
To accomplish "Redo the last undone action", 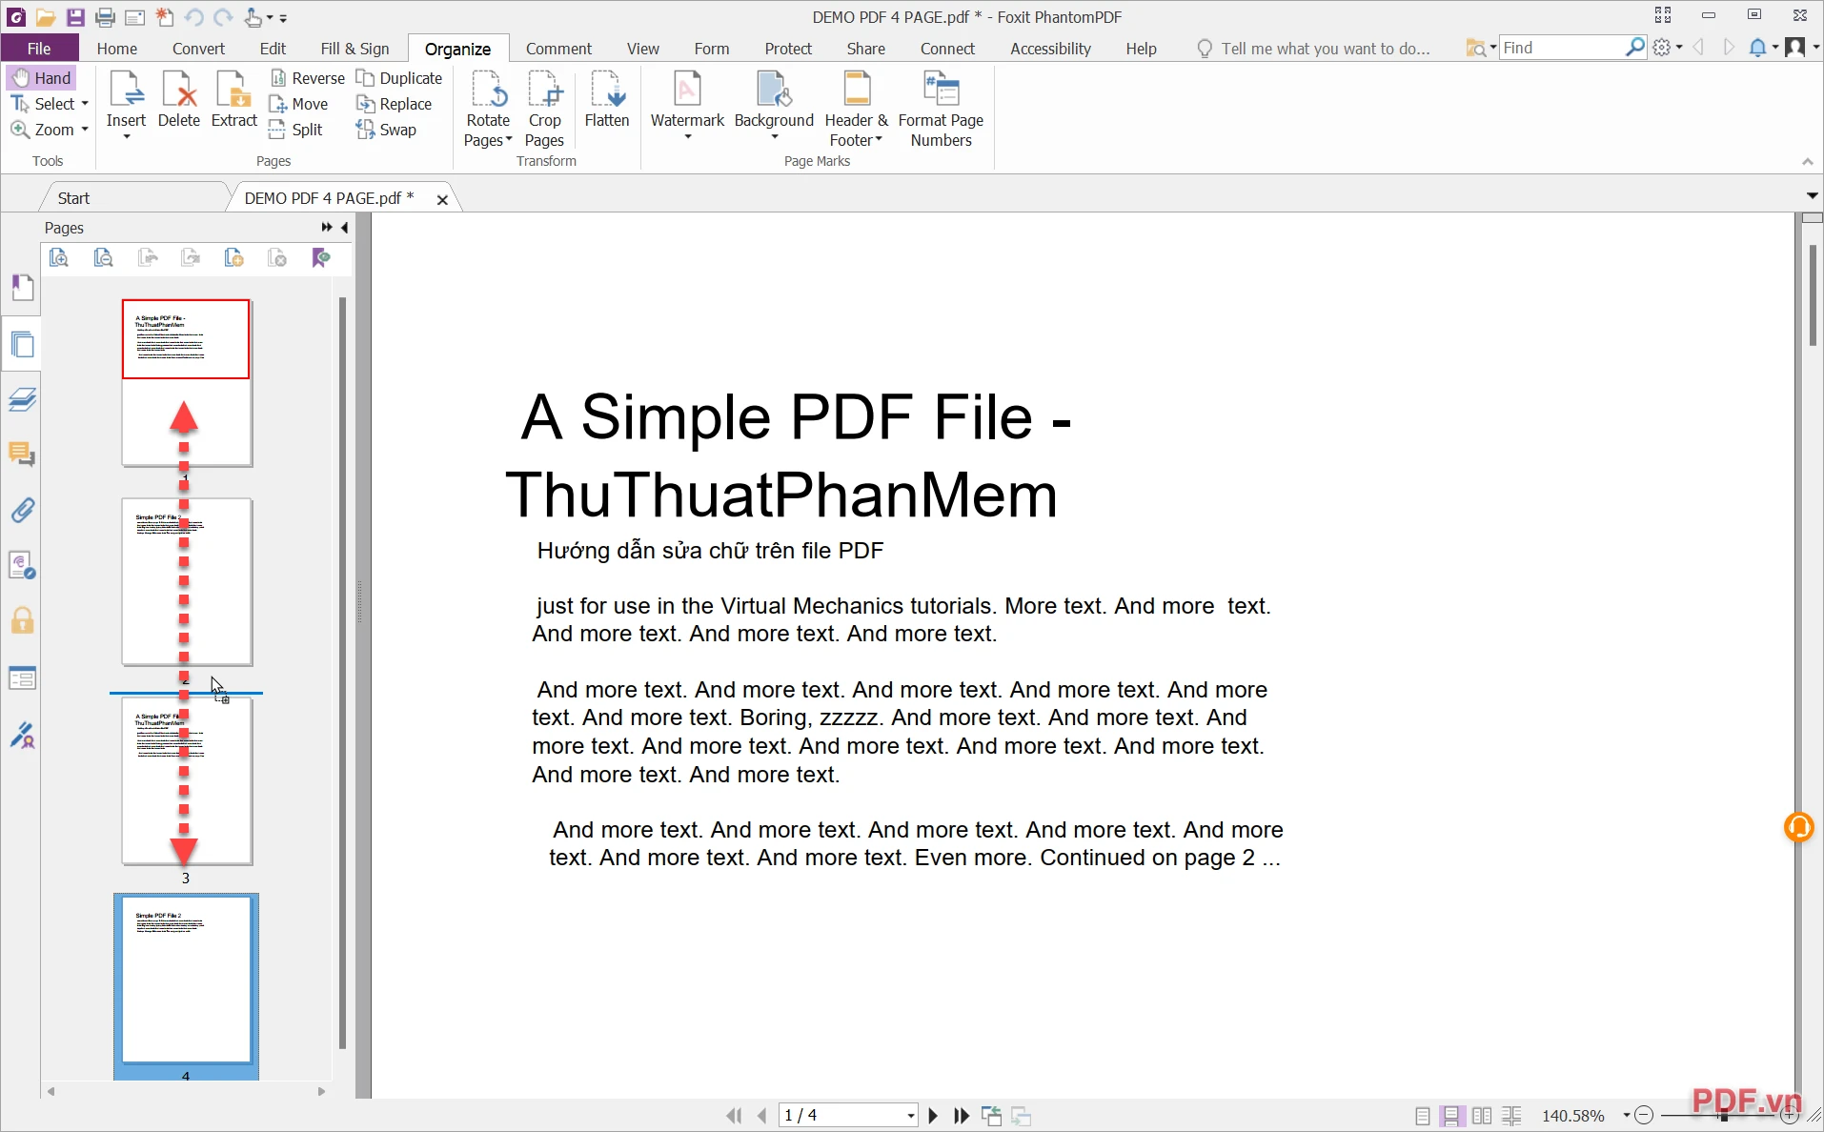I will coord(224,17).
